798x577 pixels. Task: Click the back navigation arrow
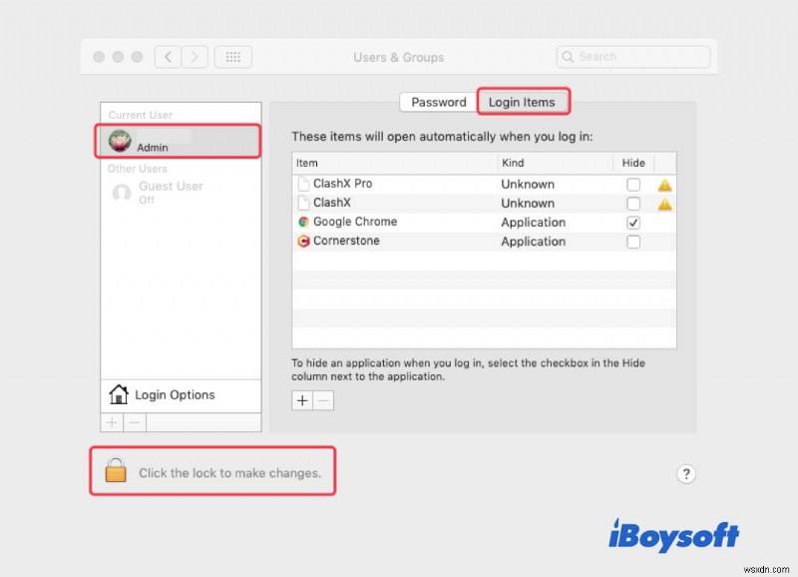(168, 57)
